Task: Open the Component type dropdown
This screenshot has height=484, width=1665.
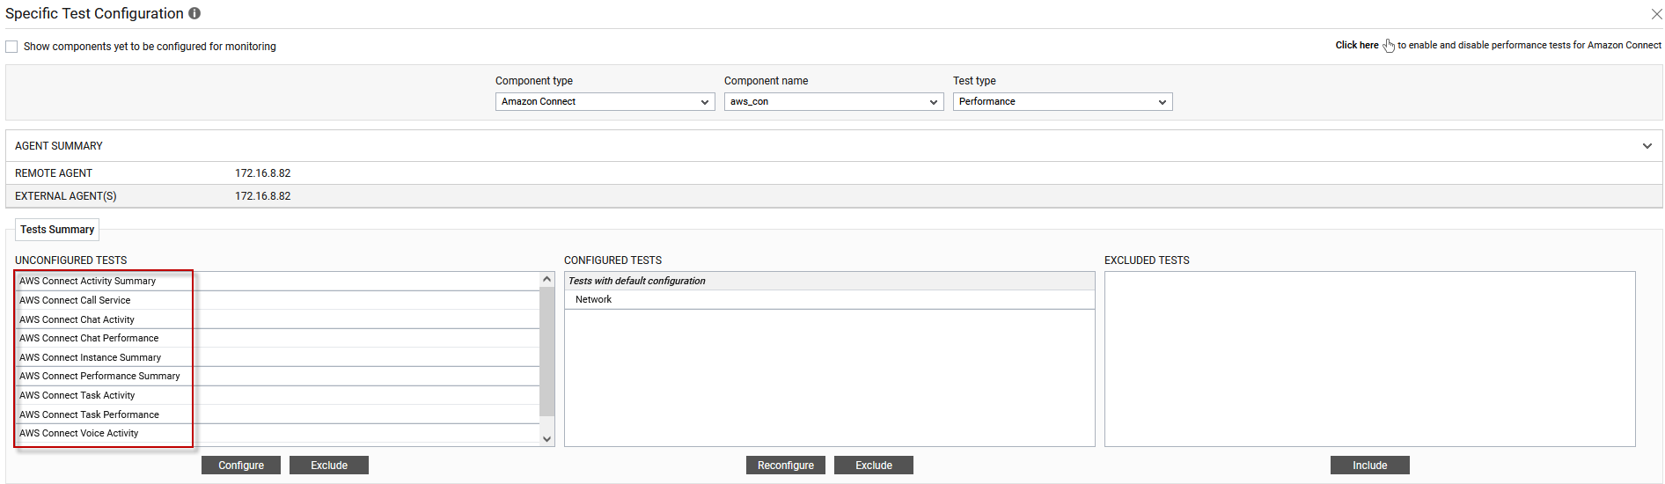Action: click(x=605, y=102)
